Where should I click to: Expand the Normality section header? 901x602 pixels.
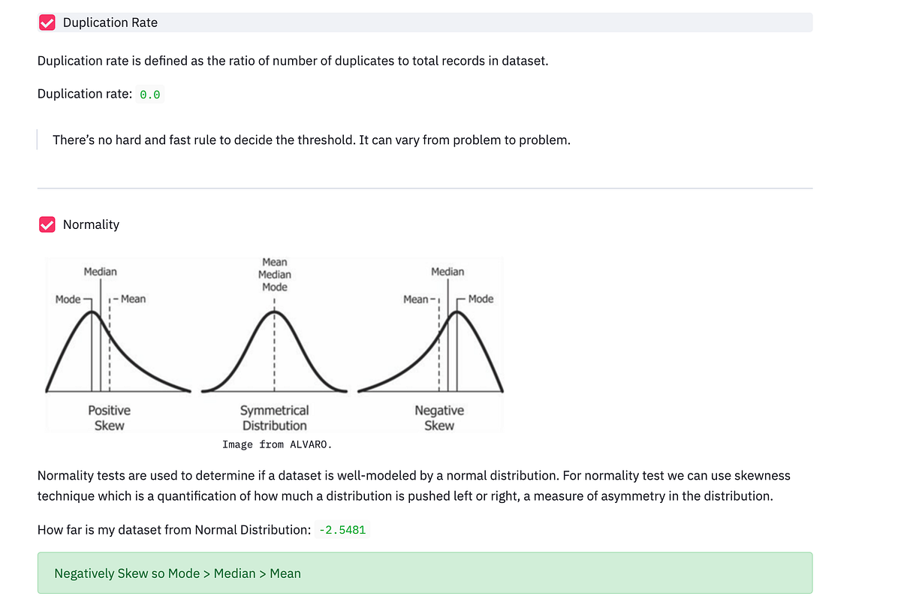[x=91, y=224]
